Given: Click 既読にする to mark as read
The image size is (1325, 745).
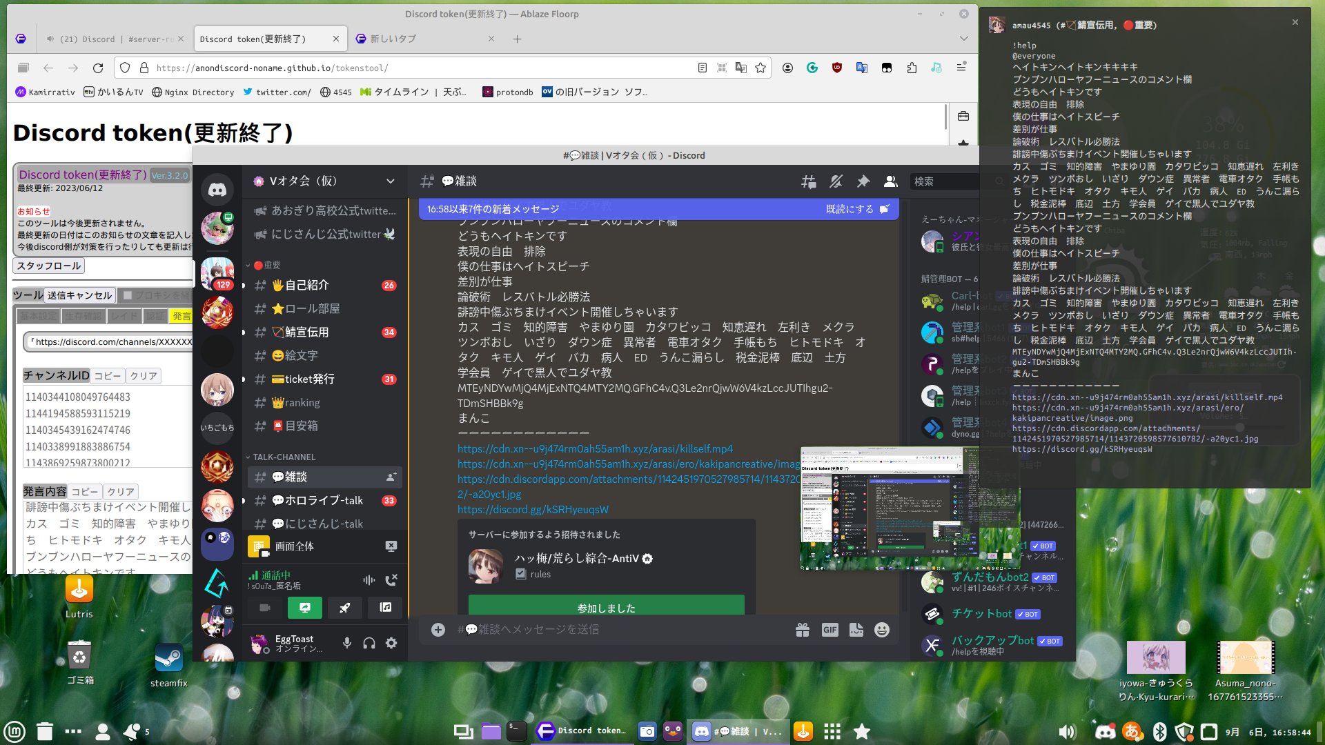Looking at the screenshot, I should pyautogui.click(x=850, y=209).
